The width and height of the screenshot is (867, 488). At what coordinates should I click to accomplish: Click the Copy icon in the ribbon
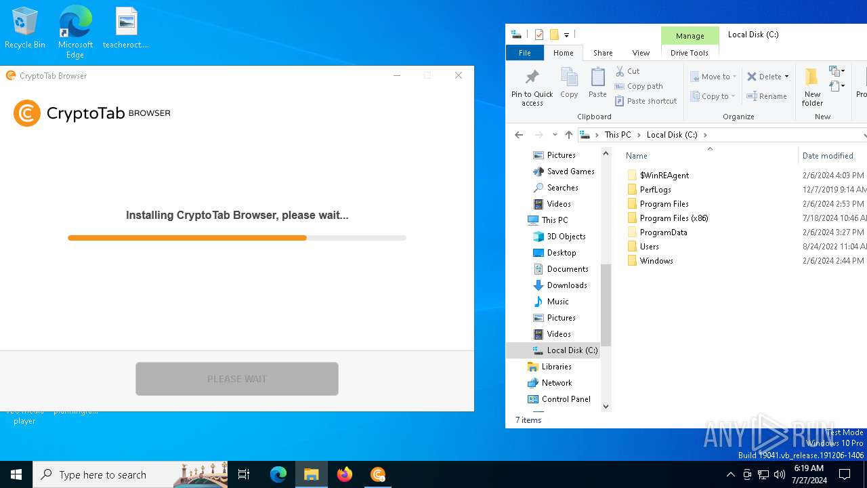tap(569, 83)
